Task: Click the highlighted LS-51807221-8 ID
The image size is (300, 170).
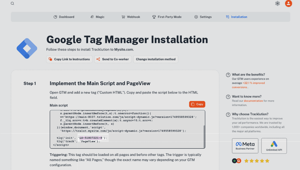Action: [91, 138]
